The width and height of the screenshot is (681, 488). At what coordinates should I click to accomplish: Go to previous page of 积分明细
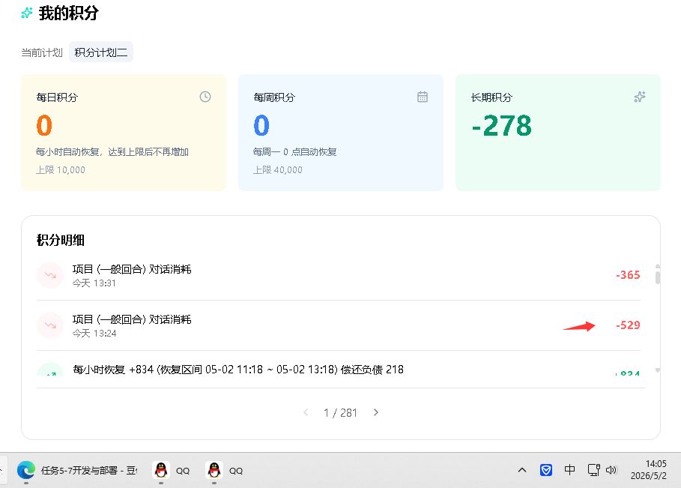(x=306, y=412)
